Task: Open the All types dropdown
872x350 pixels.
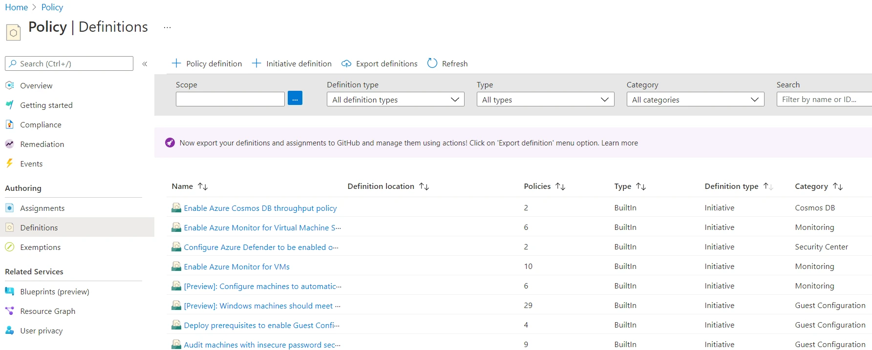Action: 545,99
